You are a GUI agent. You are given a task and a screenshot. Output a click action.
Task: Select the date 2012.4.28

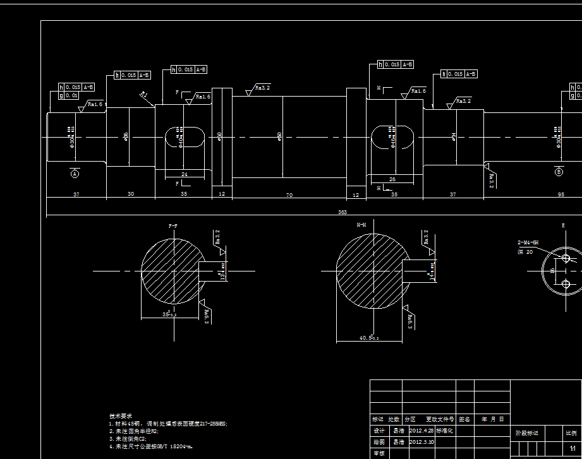tap(421, 431)
